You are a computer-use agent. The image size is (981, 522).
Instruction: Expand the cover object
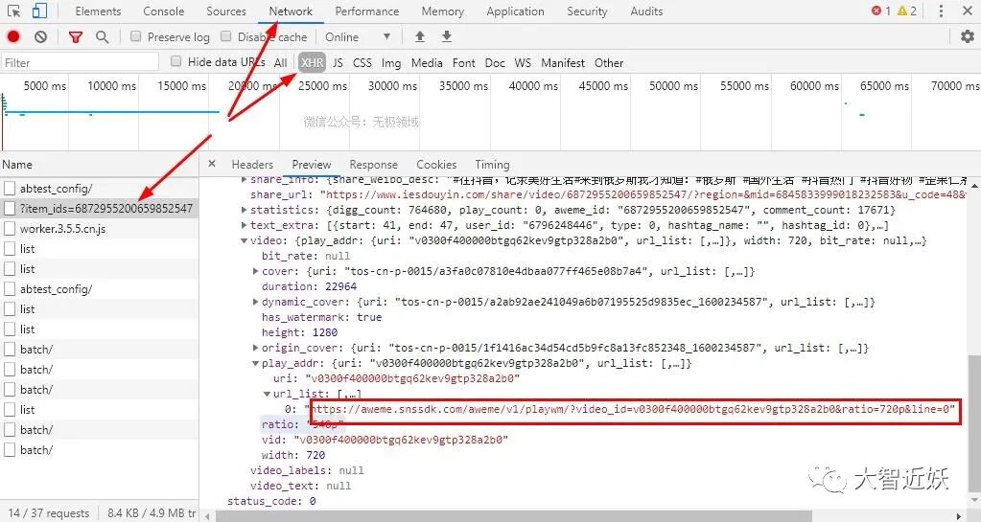coord(255,271)
